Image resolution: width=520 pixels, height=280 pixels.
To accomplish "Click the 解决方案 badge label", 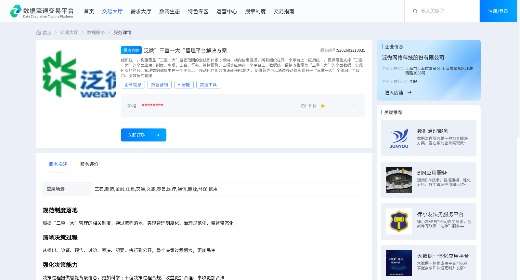I will [x=131, y=50].
